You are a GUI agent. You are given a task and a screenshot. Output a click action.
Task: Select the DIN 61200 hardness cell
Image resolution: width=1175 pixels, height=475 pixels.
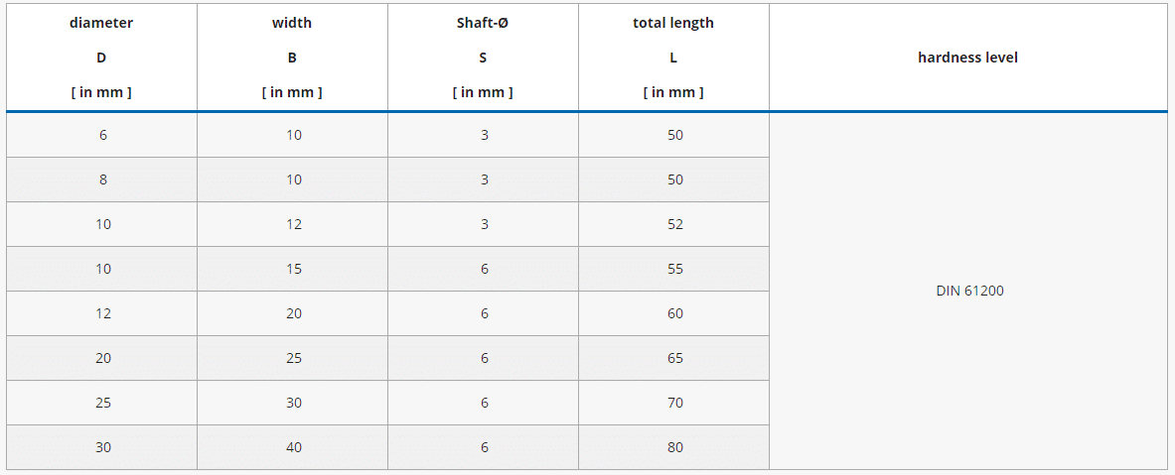point(969,291)
